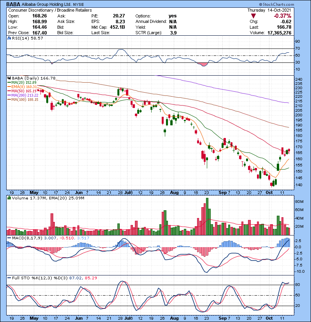The width and height of the screenshot is (311, 322).
Task: Click the MA(100) 188.15 legend entry
Action: [23, 100]
